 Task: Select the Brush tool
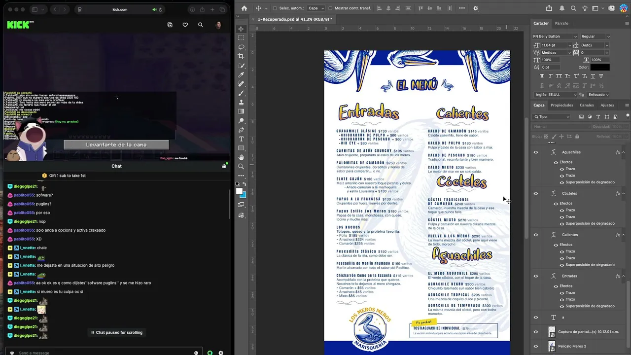pyautogui.click(x=241, y=93)
